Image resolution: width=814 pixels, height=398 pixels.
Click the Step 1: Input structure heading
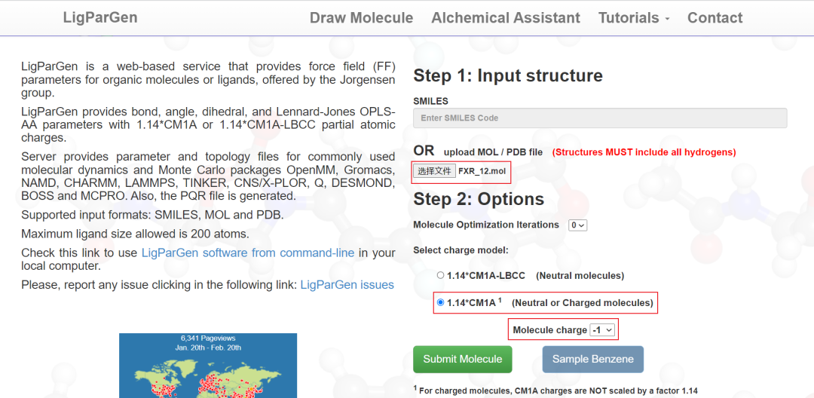pyautogui.click(x=508, y=76)
